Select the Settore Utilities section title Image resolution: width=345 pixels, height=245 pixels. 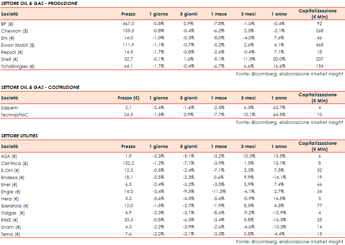(x=20, y=136)
